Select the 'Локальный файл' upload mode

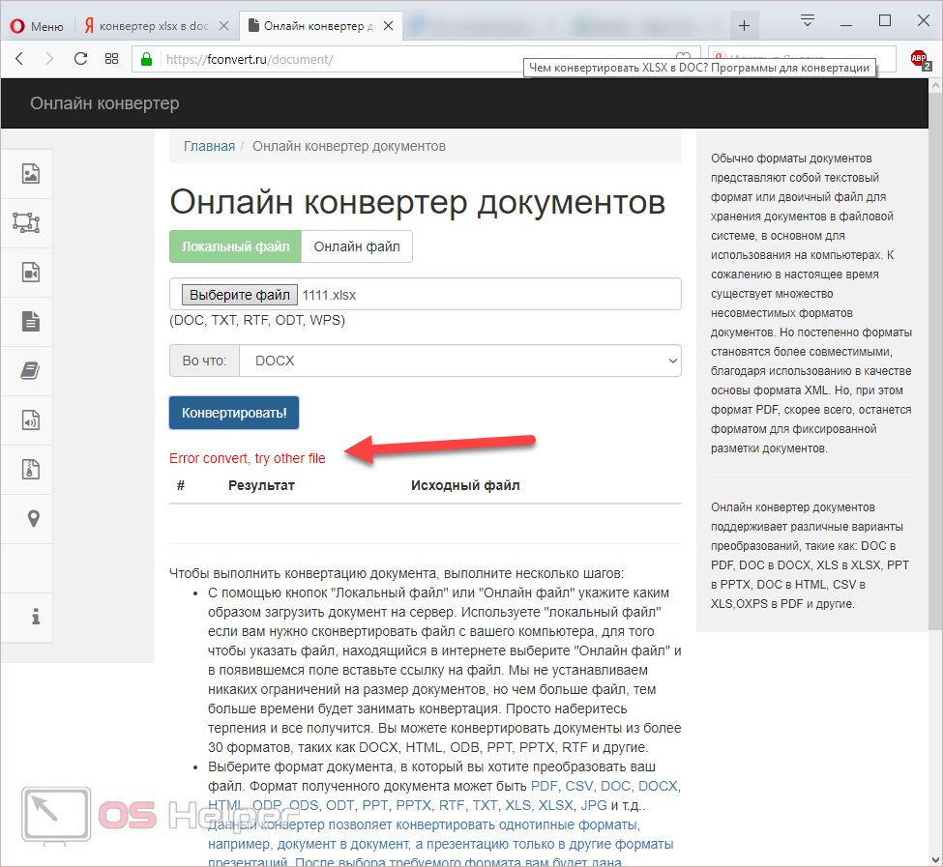pos(235,246)
